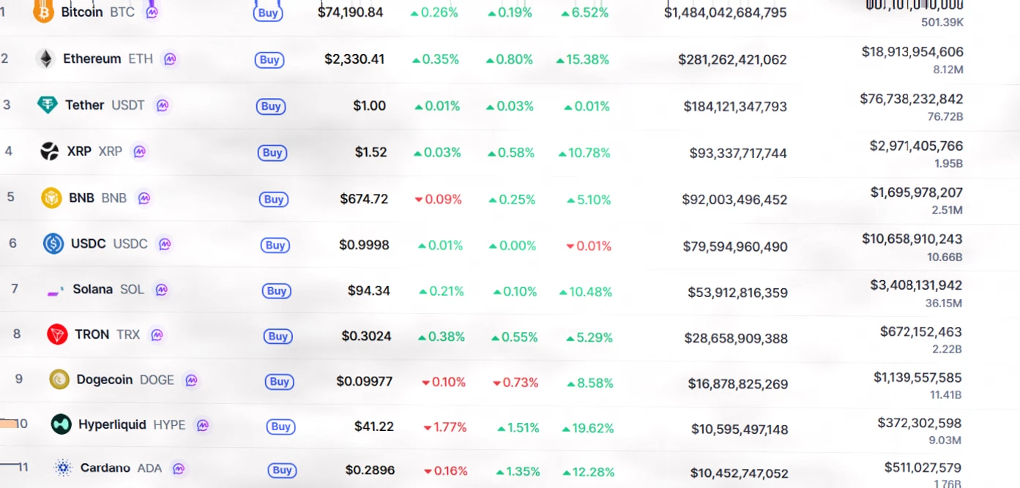Open the purple AI badge beside XRP

pyautogui.click(x=139, y=151)
